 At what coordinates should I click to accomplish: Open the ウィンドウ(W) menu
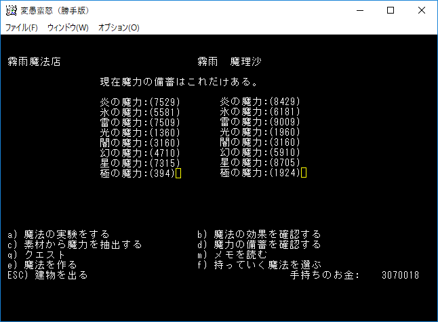pyautogui.click(x=68, y=28)
